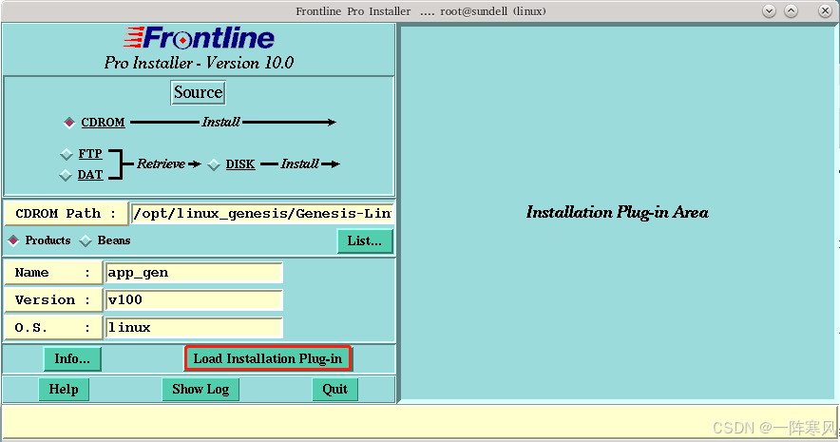The height and width of the screenshot is (442, 840).
Task: Select the CDROM source radio button
Action: point(69,123)
